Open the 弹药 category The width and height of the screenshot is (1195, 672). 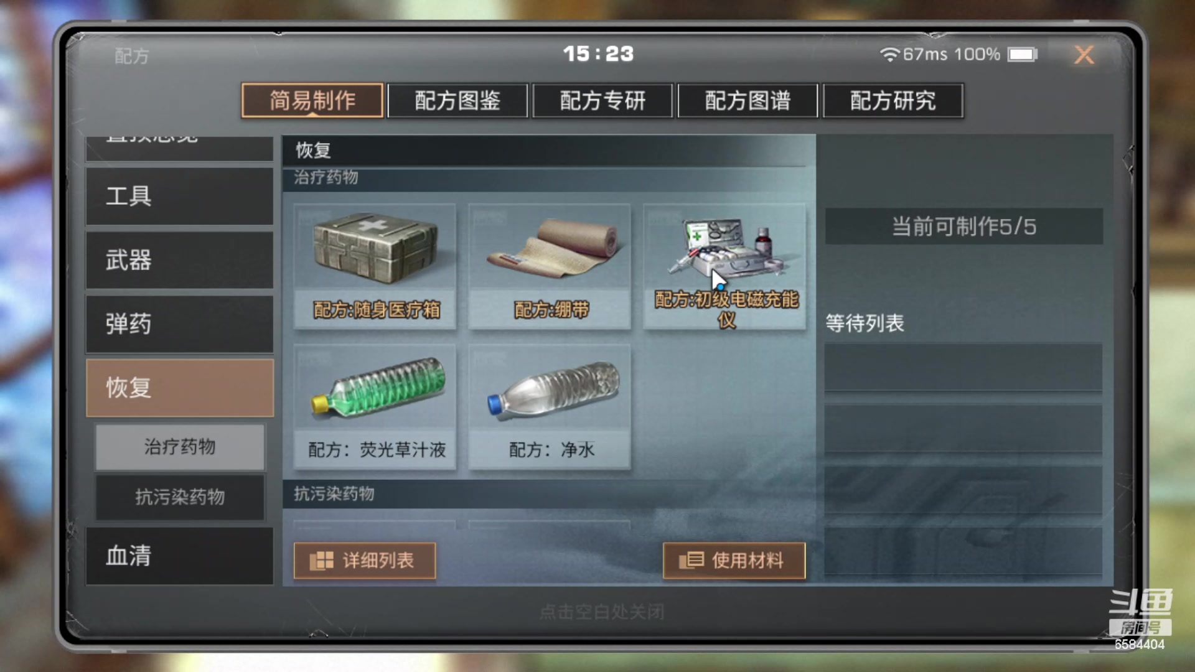tap(179, 324)
